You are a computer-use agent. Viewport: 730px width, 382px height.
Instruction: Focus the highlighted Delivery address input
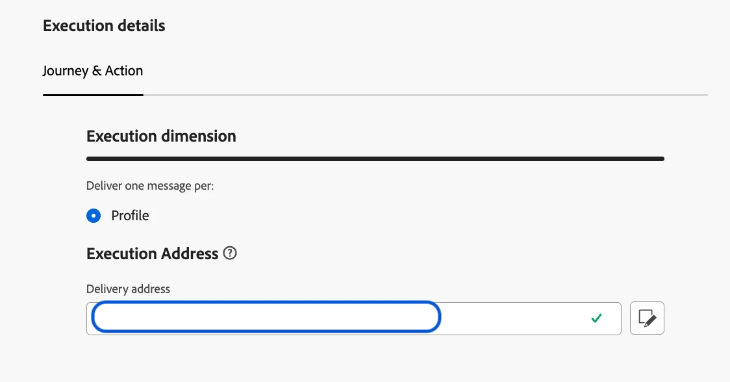pos(266,317)
